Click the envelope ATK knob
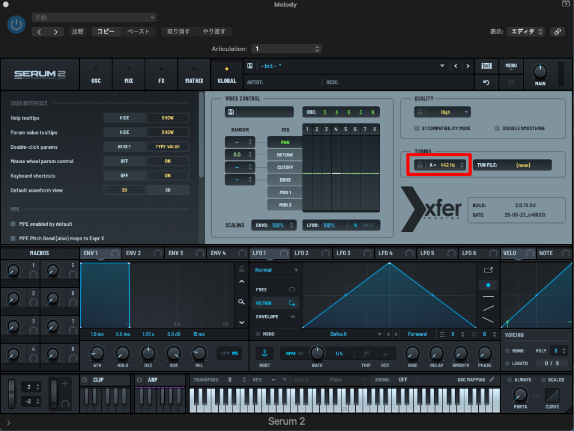 97,353
